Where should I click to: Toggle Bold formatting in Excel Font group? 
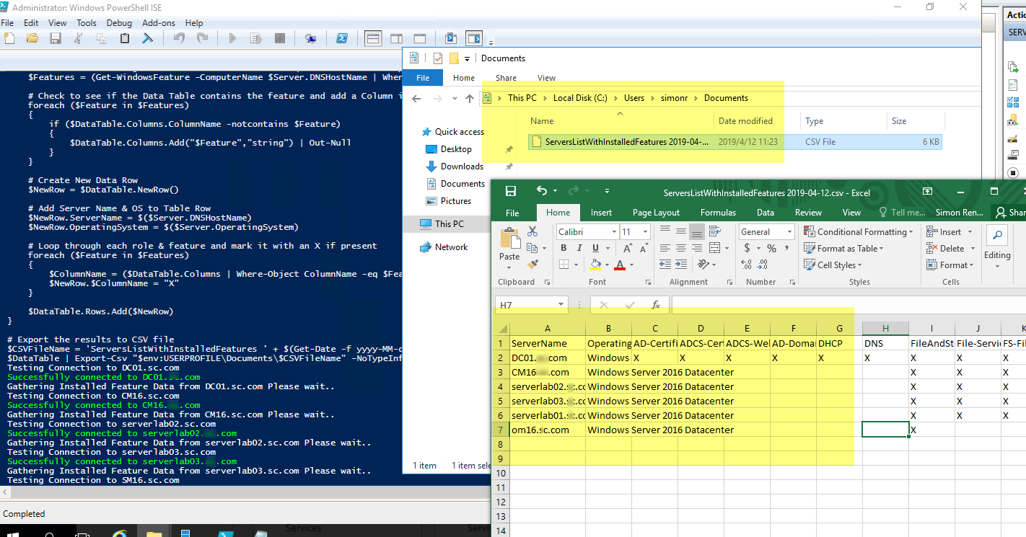point(564,248)
